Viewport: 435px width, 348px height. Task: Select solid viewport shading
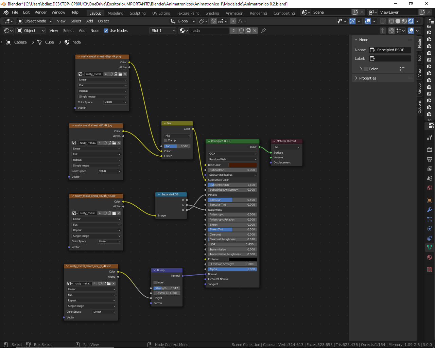(x=398, y=21)
